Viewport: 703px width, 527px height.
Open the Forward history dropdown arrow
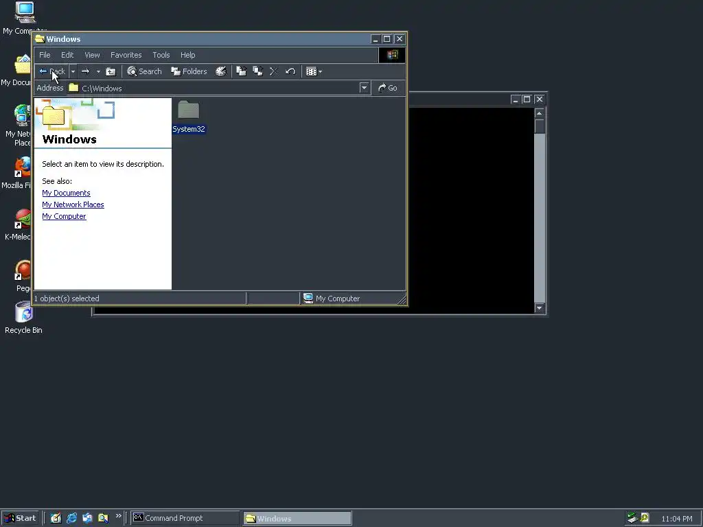click(98, 71)
